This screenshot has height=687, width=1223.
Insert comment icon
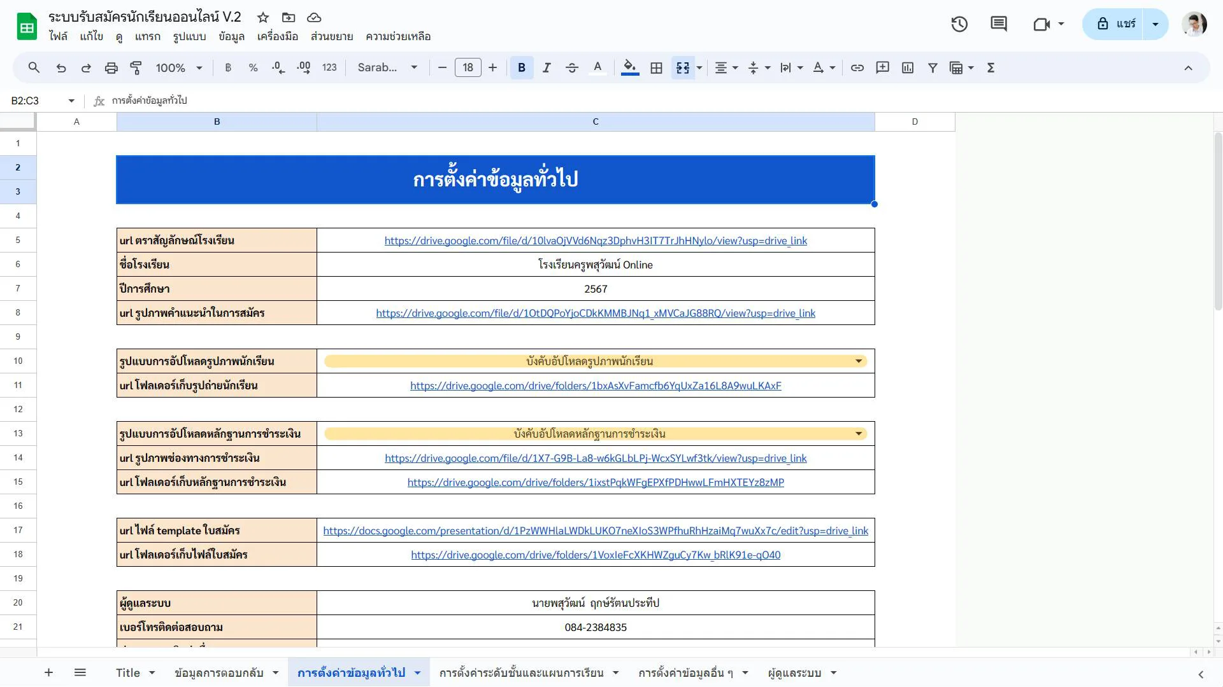(882, 67)
